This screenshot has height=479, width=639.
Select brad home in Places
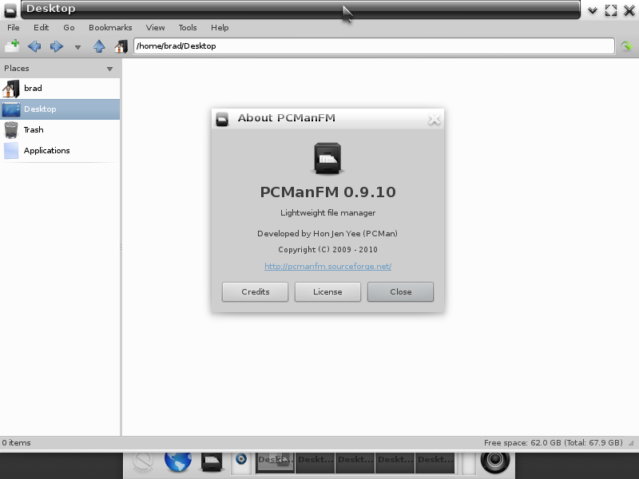pos(60,89)
